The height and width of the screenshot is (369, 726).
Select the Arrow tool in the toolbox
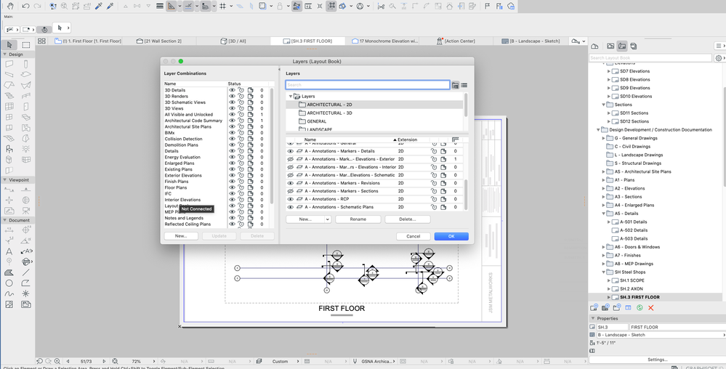click(9, 45)
